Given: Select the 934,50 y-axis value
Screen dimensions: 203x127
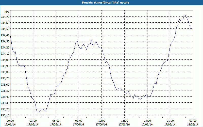Looking at the screenshot, I should [x=5, y=29].
